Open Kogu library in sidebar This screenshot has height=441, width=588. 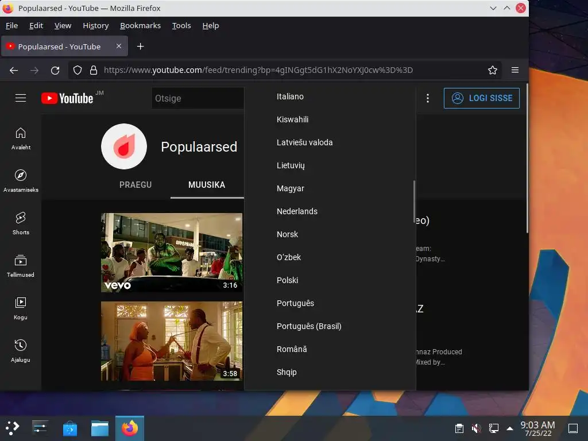[x=21, y=308]
